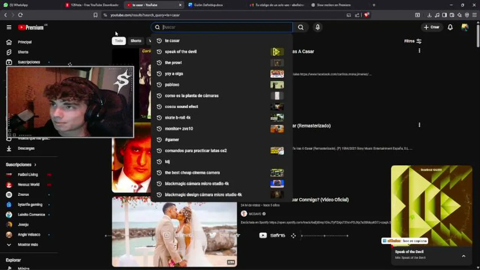Open the browser wallet icon
Screen dimensions: 480x270
pyautogui.click(x=452, y=15)
